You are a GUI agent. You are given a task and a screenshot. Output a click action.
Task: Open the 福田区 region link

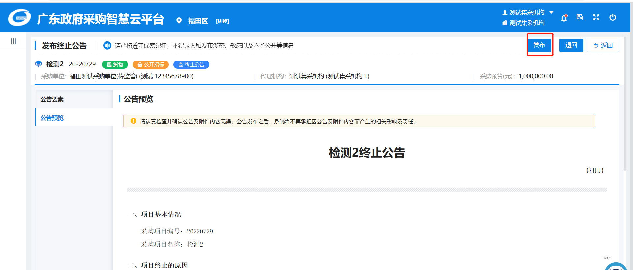point(198,21)
